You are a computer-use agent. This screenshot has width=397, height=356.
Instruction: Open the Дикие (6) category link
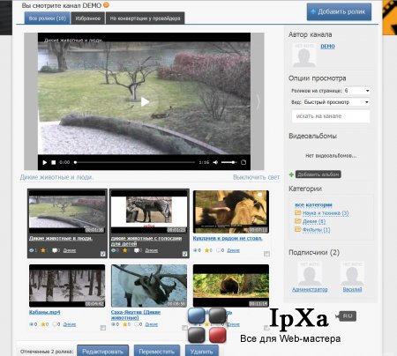(x=314, y=221)
